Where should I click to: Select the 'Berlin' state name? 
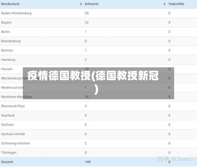[x=6, y=32]
